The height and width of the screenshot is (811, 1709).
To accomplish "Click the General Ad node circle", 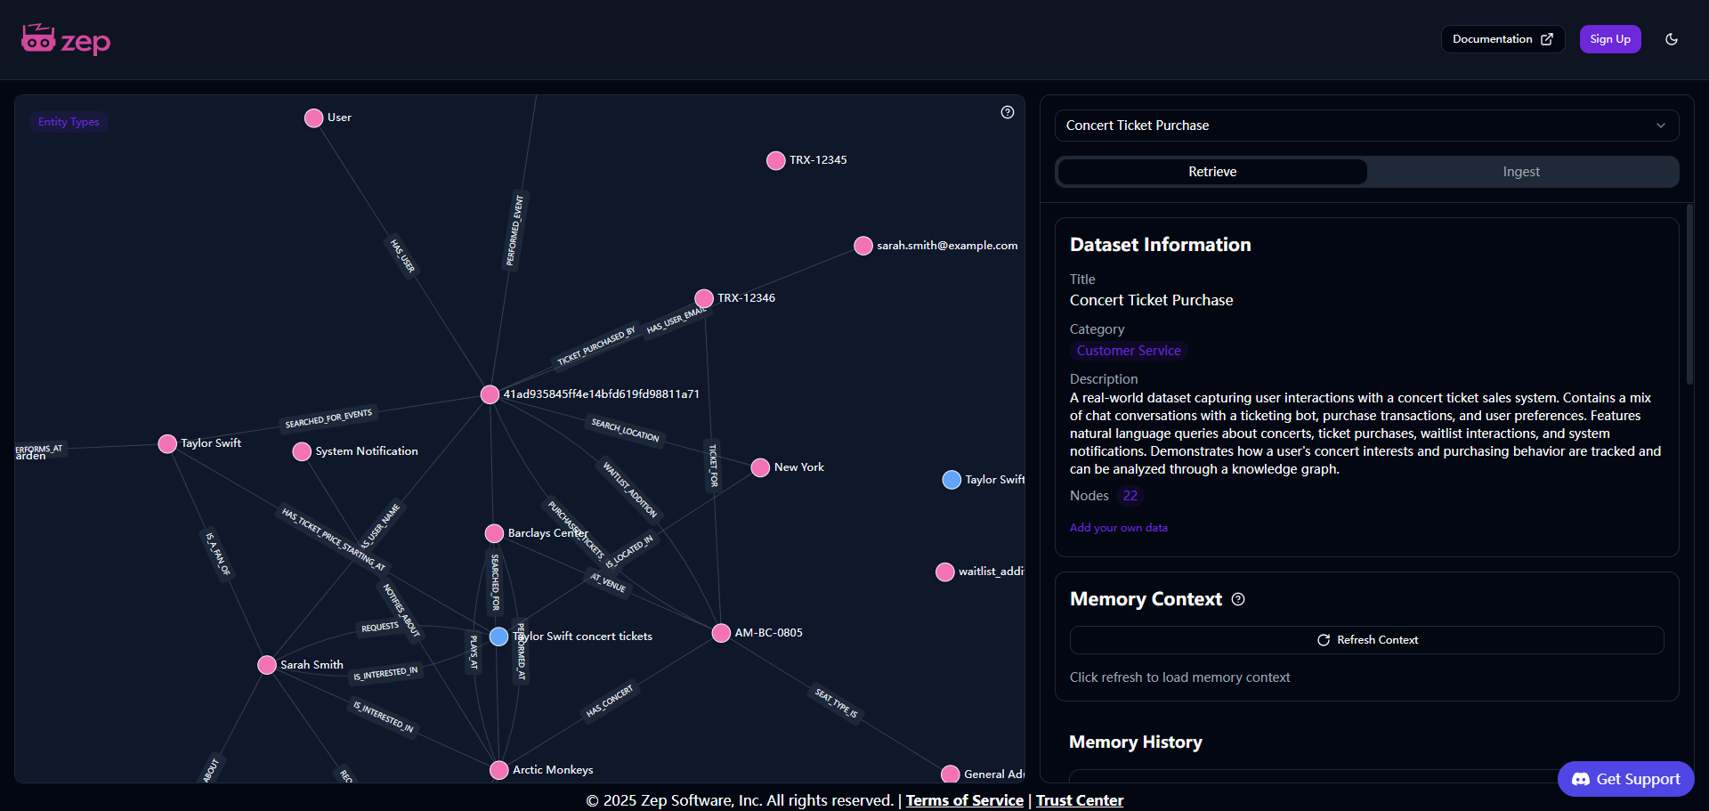I will point(951,774).
